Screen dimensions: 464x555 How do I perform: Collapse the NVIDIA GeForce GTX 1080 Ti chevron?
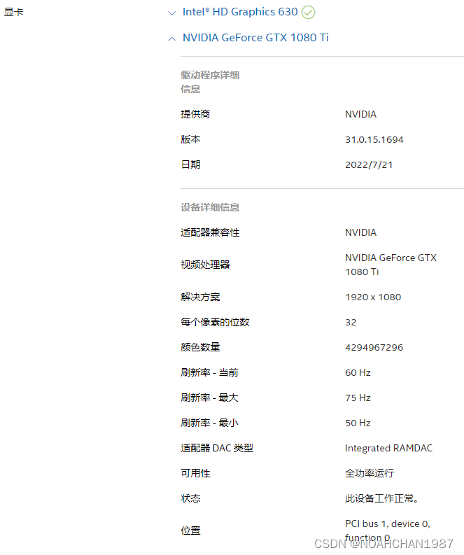tap(172, 38)
